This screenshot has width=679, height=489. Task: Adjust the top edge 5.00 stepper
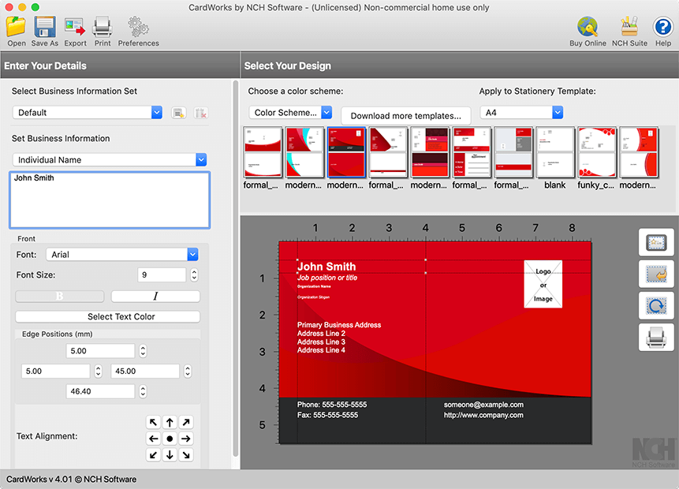point(143,351)
